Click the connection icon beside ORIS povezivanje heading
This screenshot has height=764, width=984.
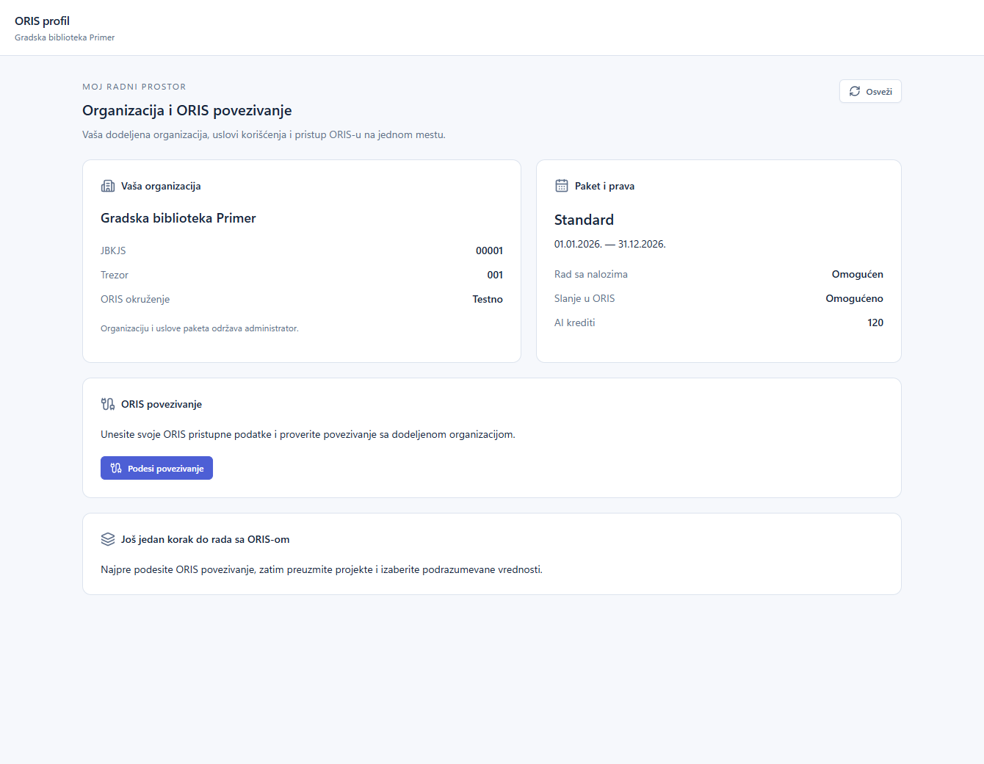(x=108, y=404)
